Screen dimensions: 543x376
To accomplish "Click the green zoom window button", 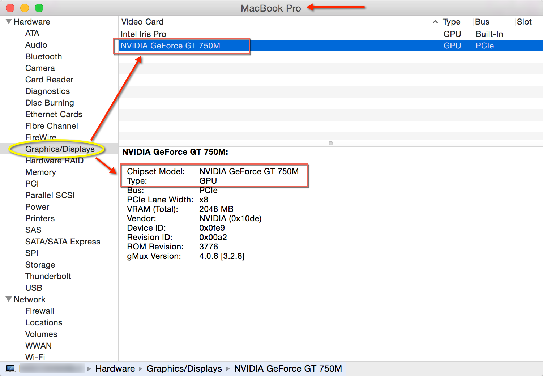I will tap(39, 8).
